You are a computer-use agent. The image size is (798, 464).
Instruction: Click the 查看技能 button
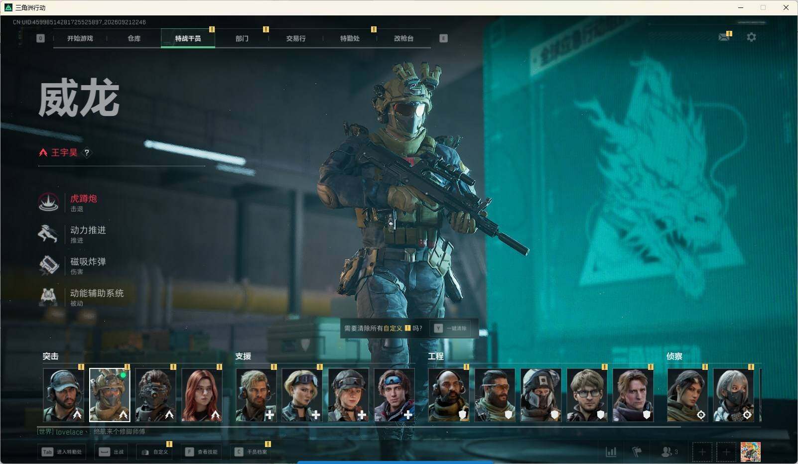click(201, 452)
